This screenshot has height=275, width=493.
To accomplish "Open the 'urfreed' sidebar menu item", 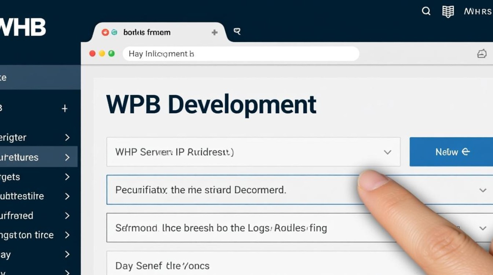I will tap(39, 216).
